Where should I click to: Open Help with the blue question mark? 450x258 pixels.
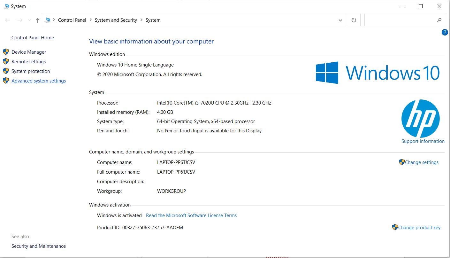(445, 32)
